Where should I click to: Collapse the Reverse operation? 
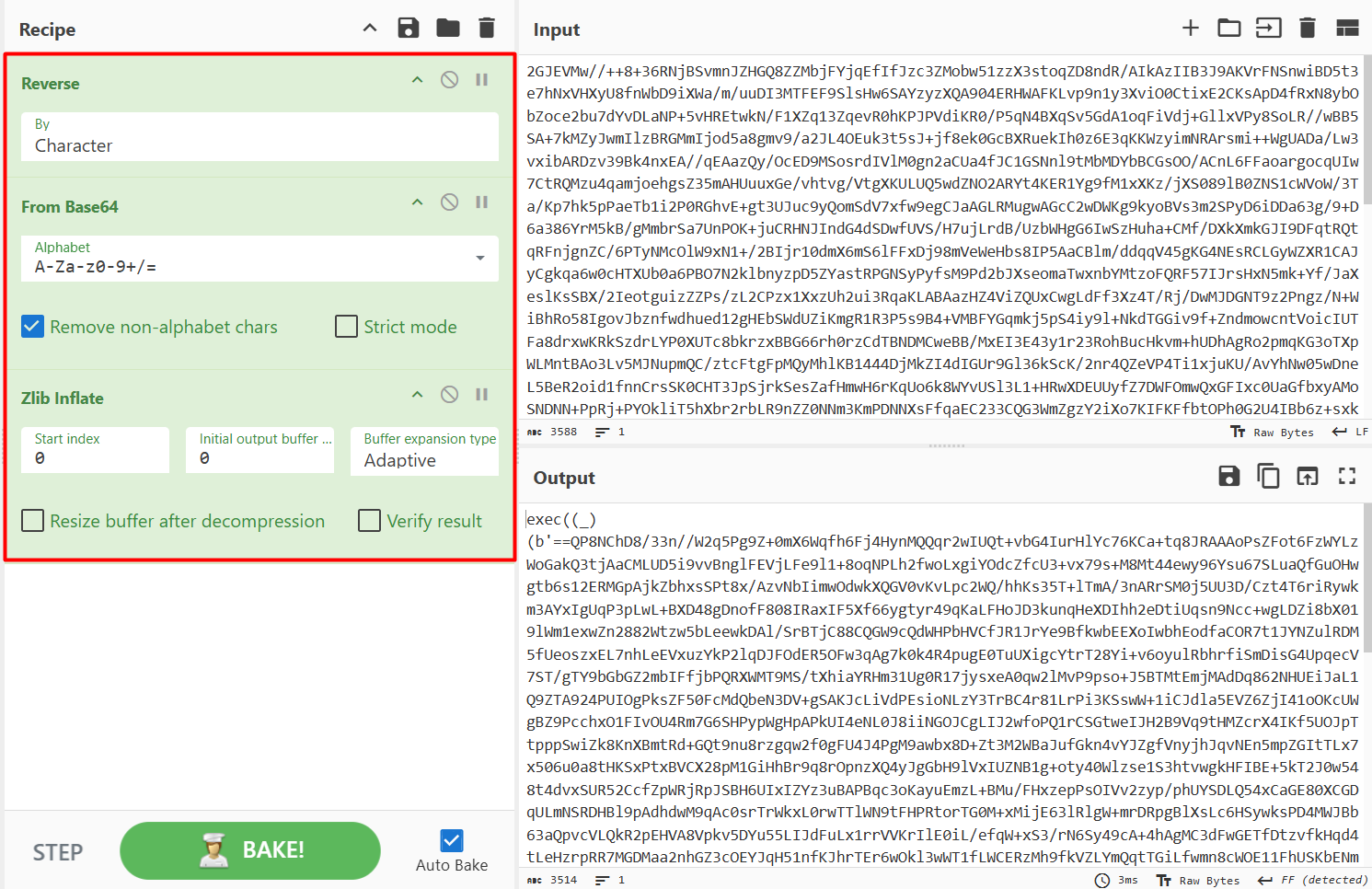coord(417,80)
